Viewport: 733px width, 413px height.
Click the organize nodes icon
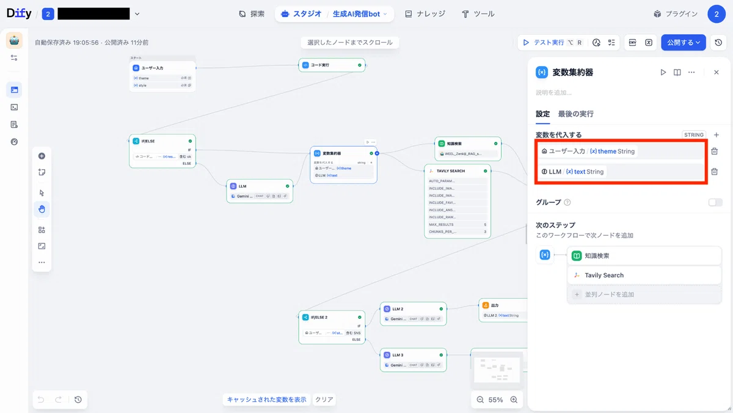click(x=42, y=230)
